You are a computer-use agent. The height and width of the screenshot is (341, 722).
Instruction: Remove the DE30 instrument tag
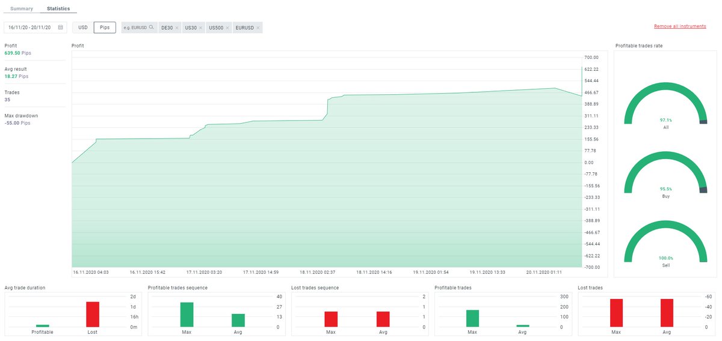pyautogui.click(x=177, y=28)
